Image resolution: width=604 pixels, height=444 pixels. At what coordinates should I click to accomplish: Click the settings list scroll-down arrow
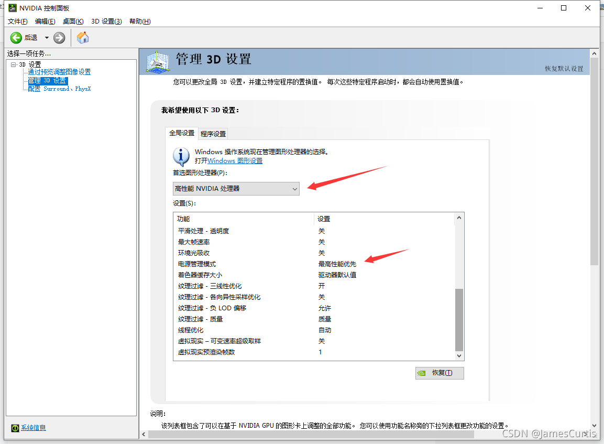[x=459, y=356]
